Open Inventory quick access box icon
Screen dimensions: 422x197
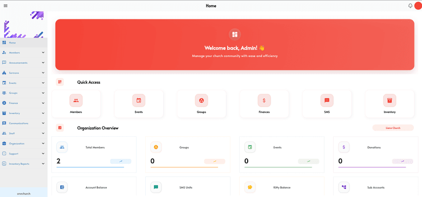coord(389,101)
